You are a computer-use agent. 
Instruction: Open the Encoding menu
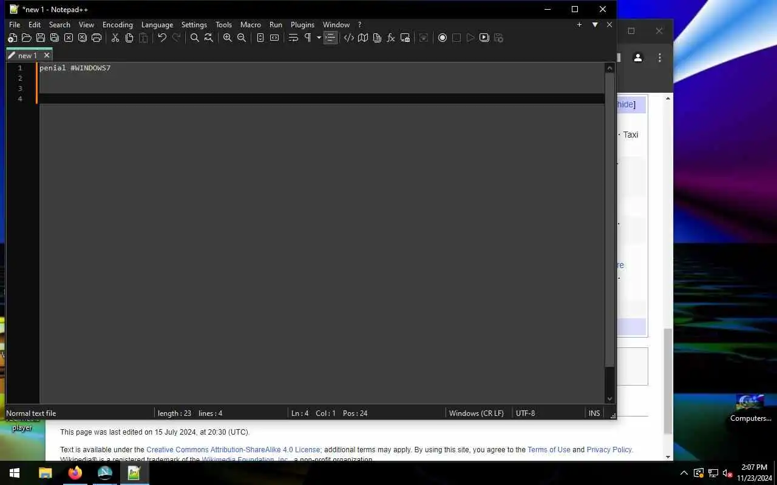coord(118,25)
